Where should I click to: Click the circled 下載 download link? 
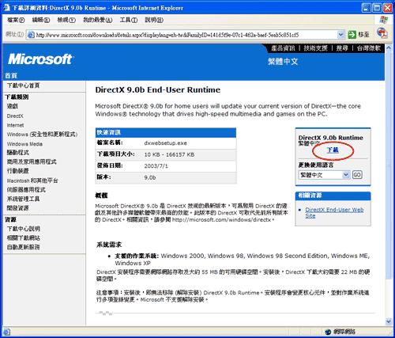(x=333, y=150)
